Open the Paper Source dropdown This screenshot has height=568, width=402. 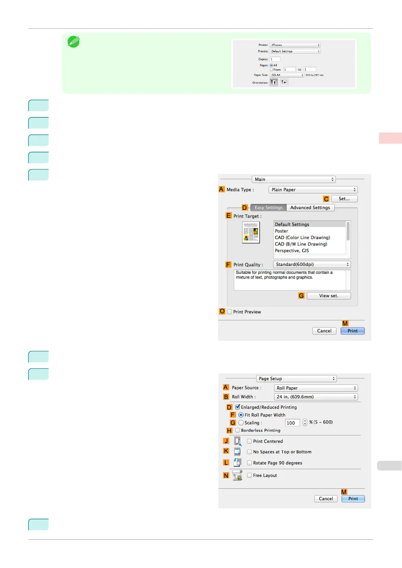pos(316,388)
